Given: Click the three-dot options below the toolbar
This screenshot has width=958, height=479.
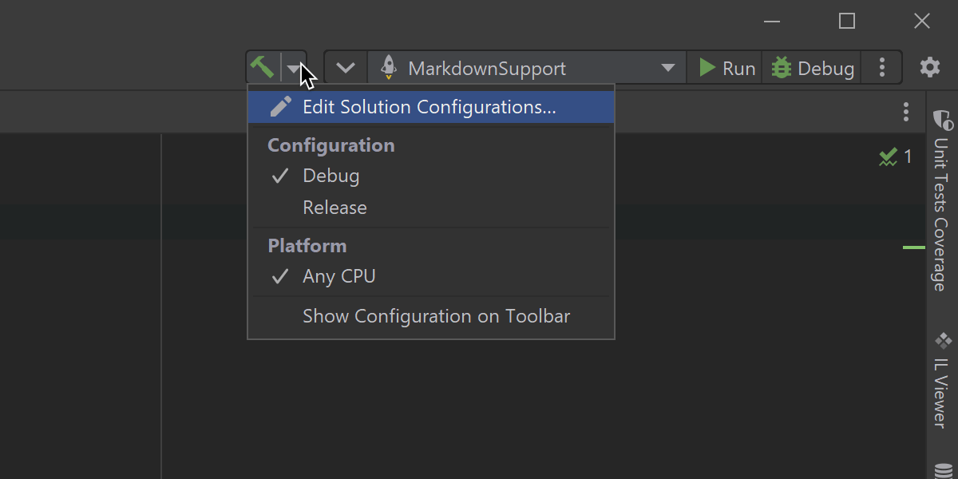Looking at the screenshot, I should tap(905, 112).
